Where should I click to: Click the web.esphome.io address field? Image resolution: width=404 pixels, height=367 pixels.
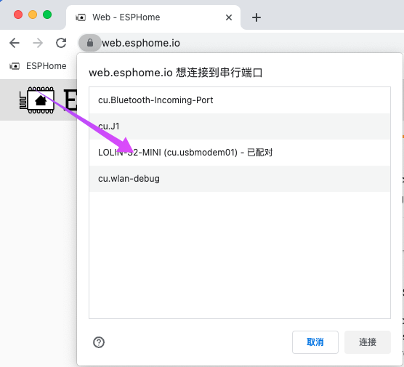tap(141, 43)
